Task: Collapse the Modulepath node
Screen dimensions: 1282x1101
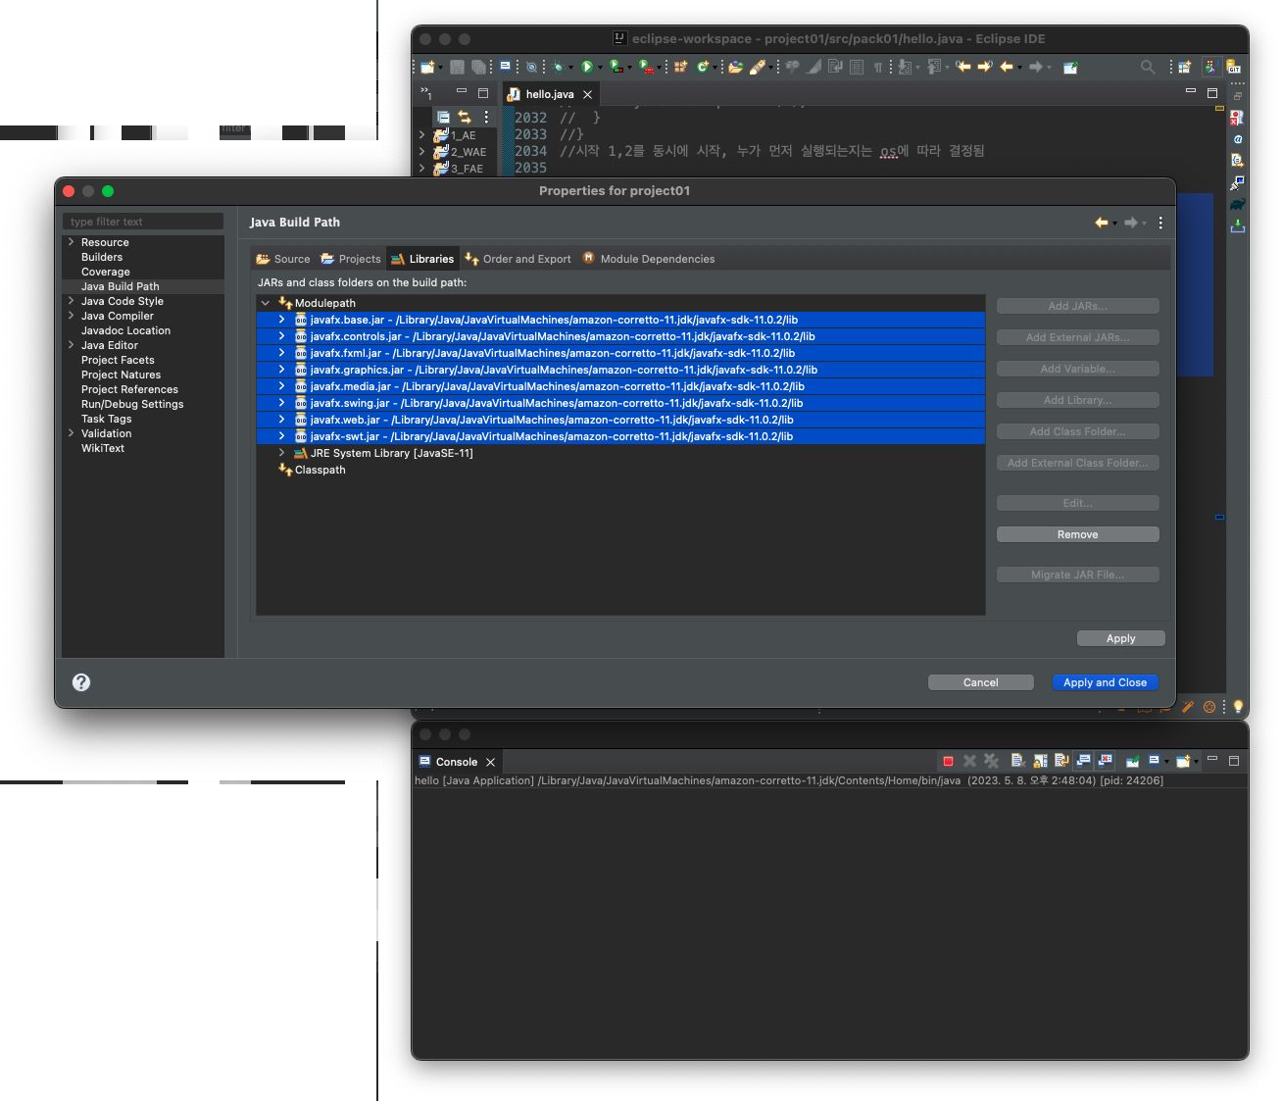Action: pyautogui.click(x=265, y=303)
